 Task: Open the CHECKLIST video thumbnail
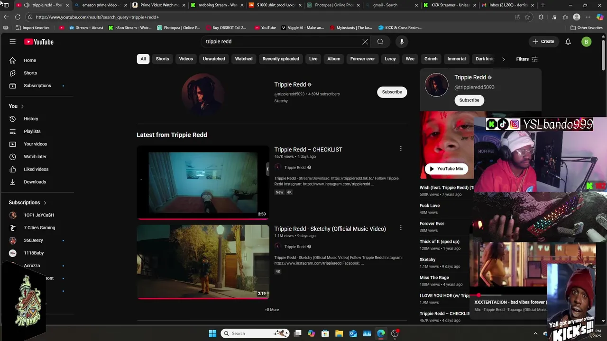pyautogui.click(x=203, y=182)
